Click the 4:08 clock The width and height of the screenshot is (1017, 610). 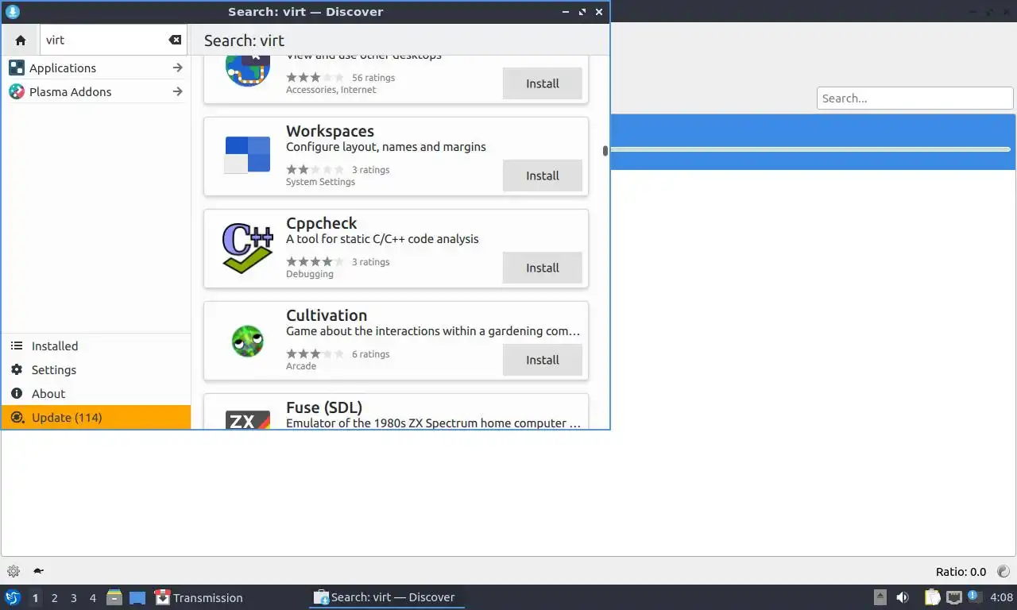pyautogui.click(x=1001, y=597)
